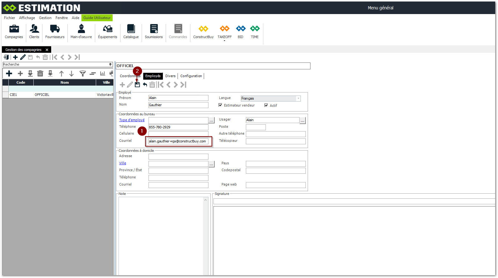The height and width of the screenshot is (278, 498).
Task: Click the undo arrow in employee toolbar
Action: click(145, 85)
